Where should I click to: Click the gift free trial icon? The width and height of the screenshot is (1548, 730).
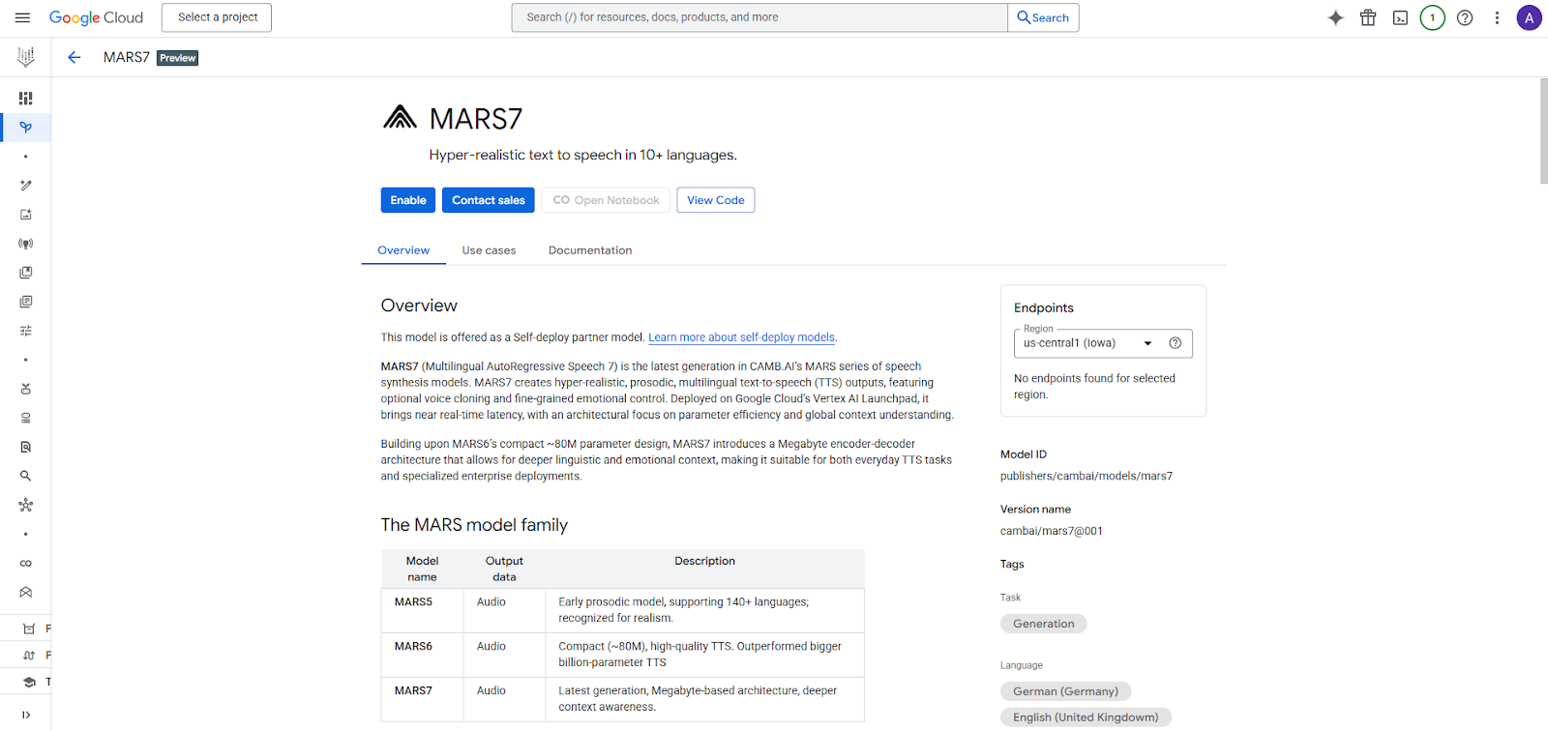point(1368,17)
